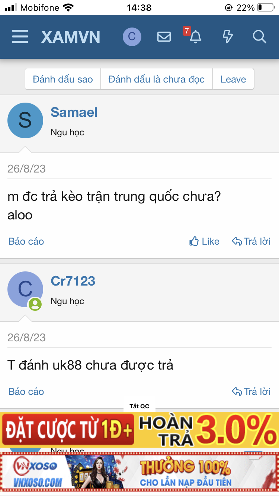Tap Cr7123's avatar circle
Viewport: 279px width, 496px height.
pyautogui.click(x=25, y=289)
